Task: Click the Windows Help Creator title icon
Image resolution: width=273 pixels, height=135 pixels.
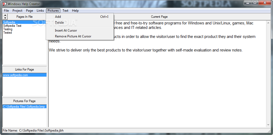Action: (x=4, y=4)
